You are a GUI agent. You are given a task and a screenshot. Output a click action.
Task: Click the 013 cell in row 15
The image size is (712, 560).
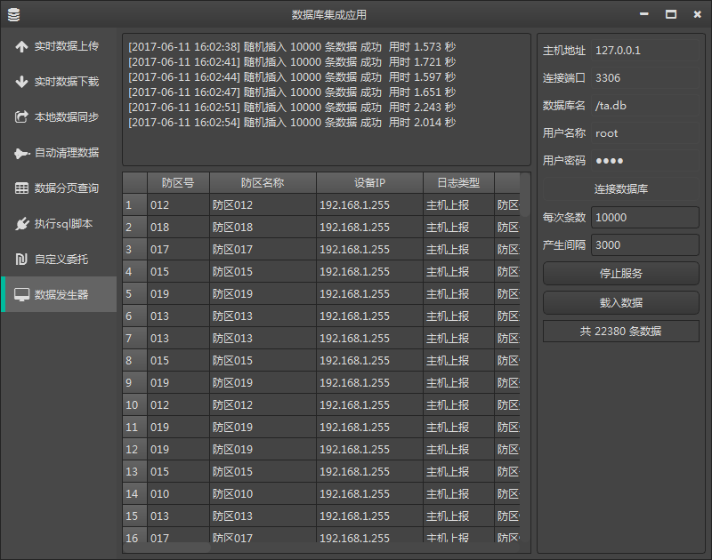click(178, 516)
